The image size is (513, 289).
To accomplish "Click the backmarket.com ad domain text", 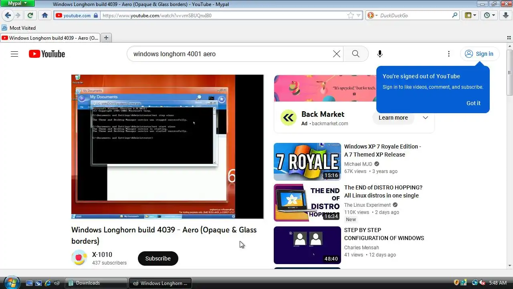I will (330, 124).
